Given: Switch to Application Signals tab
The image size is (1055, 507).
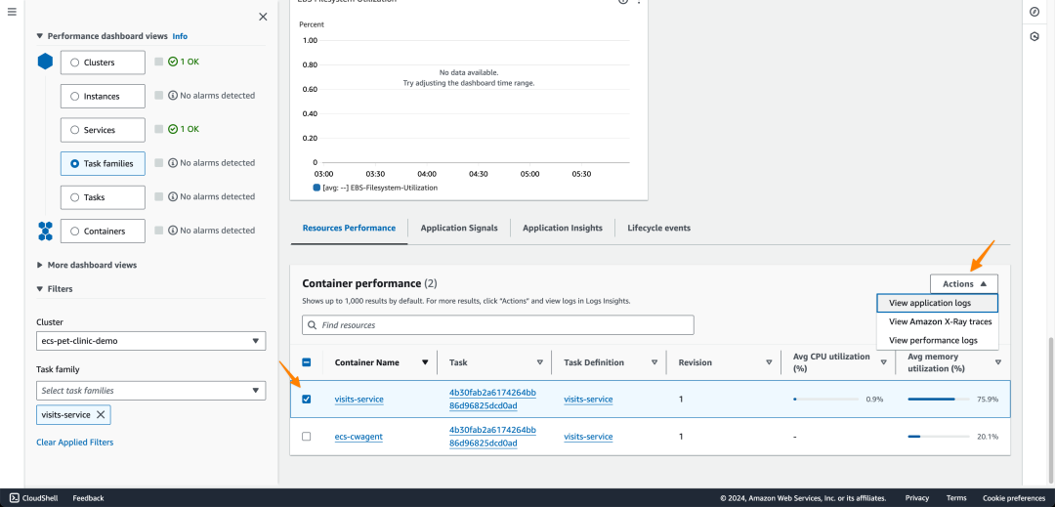Looking at the screenshot, I should pos(459,228).
